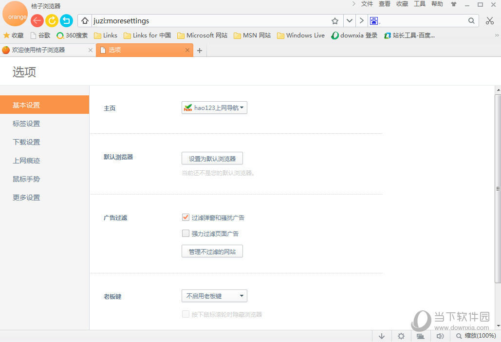Open the 不启用老板键 boss key dropdown

(x=214, y=296)
